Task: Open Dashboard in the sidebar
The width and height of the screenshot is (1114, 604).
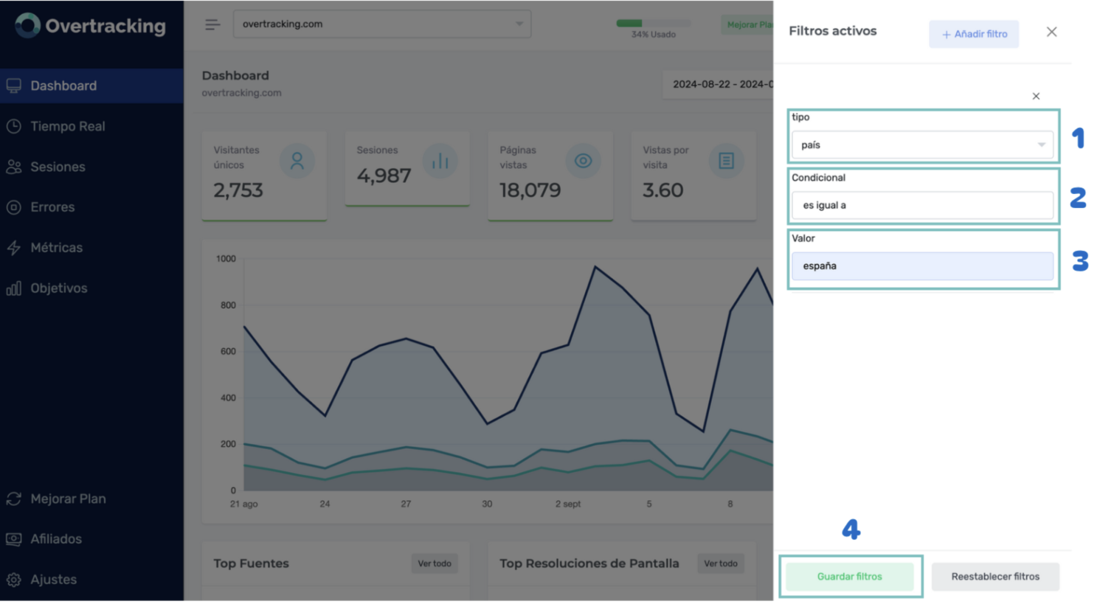Action: pos(91,85)
